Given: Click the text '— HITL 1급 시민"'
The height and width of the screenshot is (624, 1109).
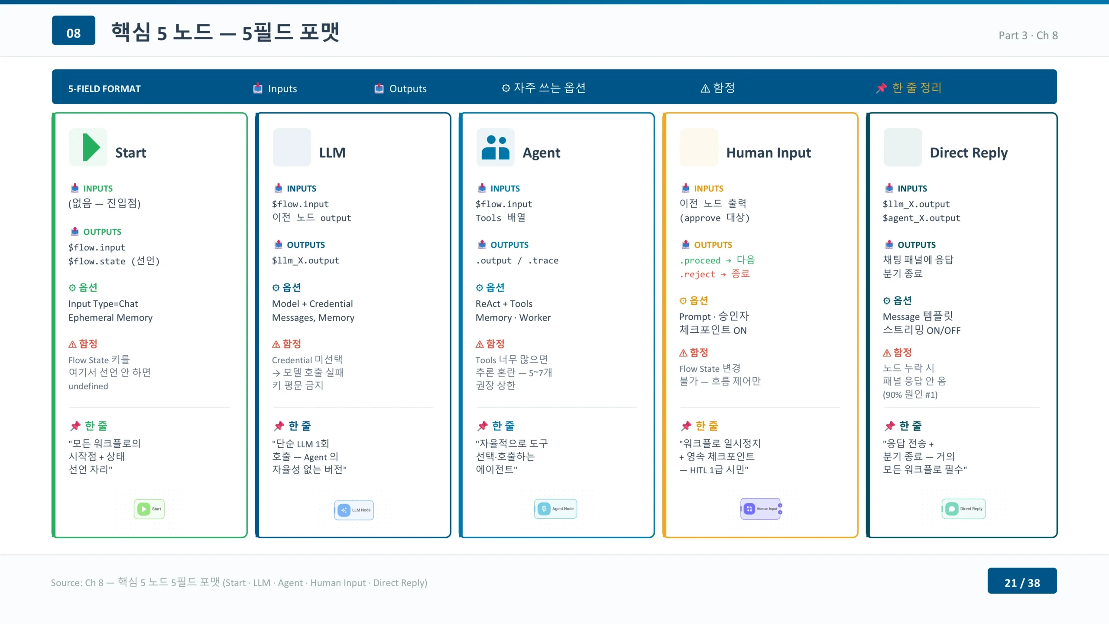Looking at the screenshot, I should pos(713,470).
